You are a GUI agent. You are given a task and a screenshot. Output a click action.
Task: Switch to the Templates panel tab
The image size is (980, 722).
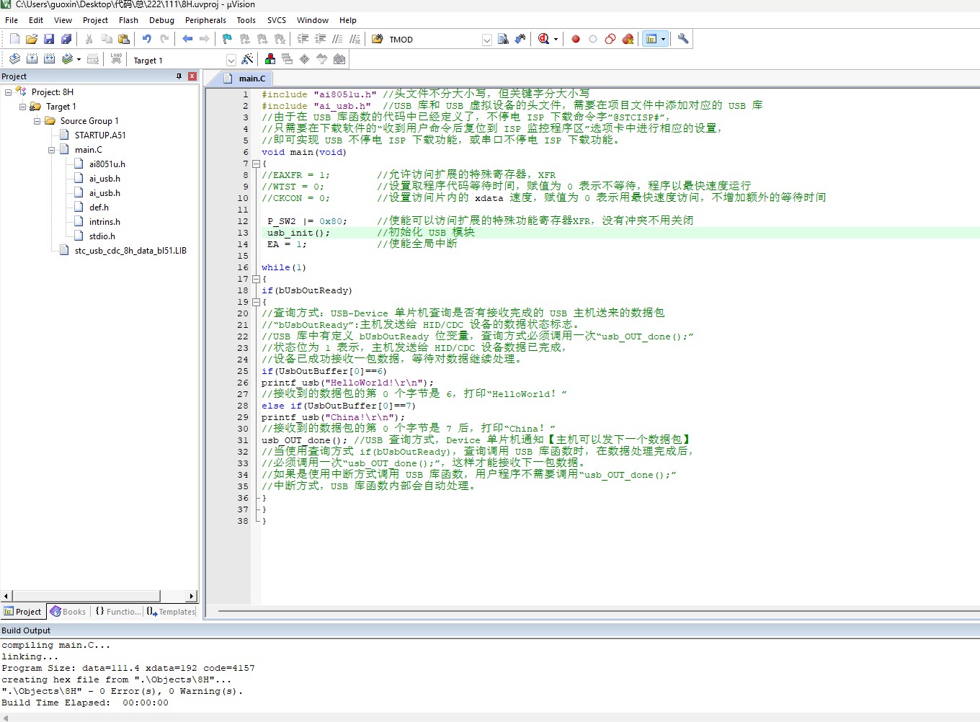pyautogui.click(x=171, y=612)
